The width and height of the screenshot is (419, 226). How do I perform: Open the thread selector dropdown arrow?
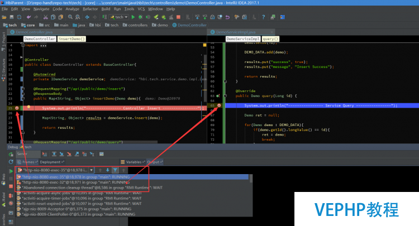92,170
